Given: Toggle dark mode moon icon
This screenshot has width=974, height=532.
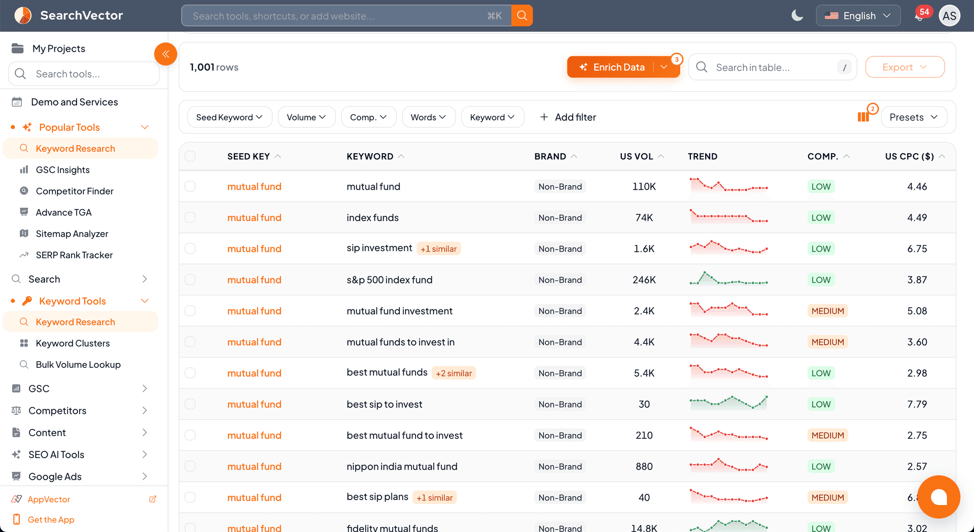Looking at the screenshot, I should coord(797,16).
